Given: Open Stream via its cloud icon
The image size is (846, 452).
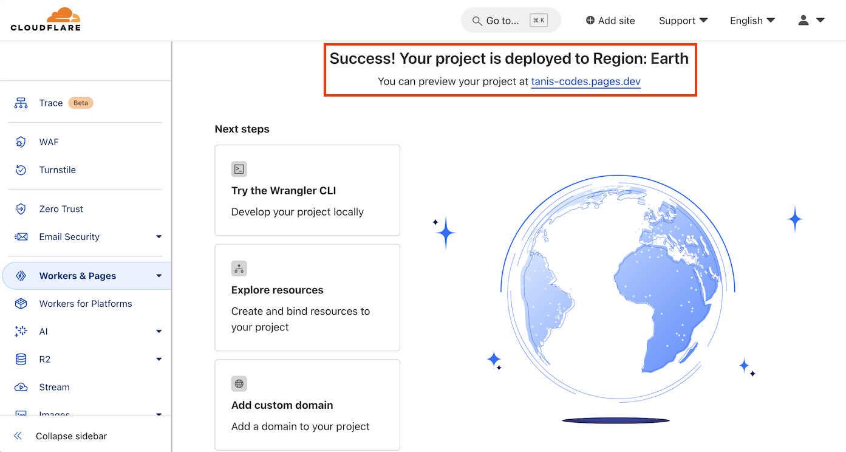Looking at the screenshot, I should tap(21, 387).
